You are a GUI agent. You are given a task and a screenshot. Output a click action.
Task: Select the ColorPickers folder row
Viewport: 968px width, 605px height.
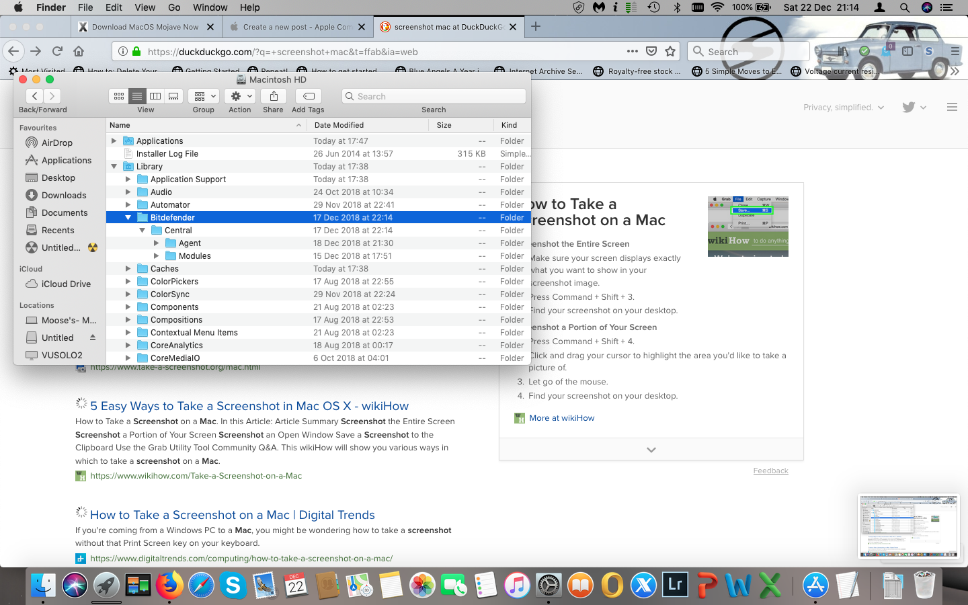[x=319, y=281]
